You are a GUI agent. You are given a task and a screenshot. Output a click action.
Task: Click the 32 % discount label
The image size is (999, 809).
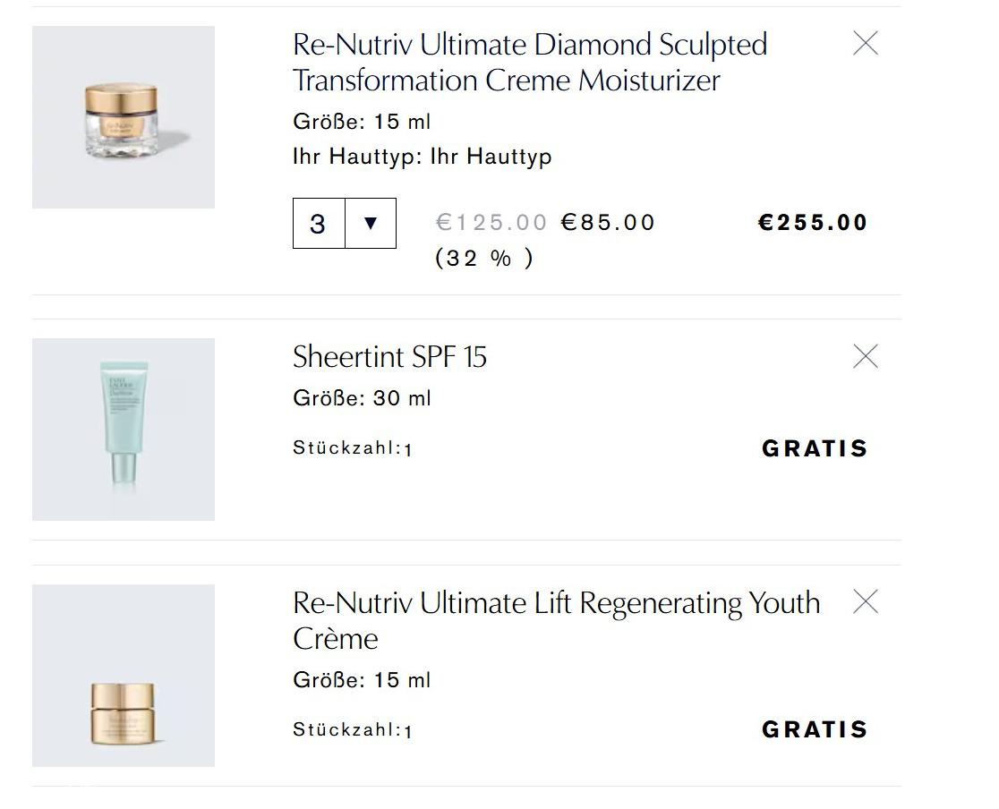pos(483,258)
